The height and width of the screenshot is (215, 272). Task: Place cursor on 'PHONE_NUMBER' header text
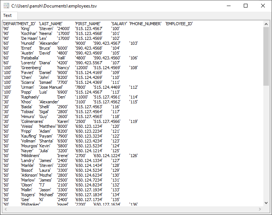145,24
